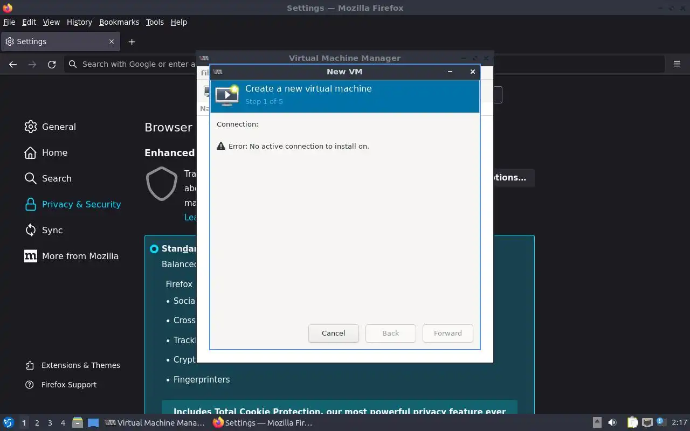Switch to workspace 2 in the pager
The width and height of the screenshot is (690, 431).
click(x=37, y=423)
